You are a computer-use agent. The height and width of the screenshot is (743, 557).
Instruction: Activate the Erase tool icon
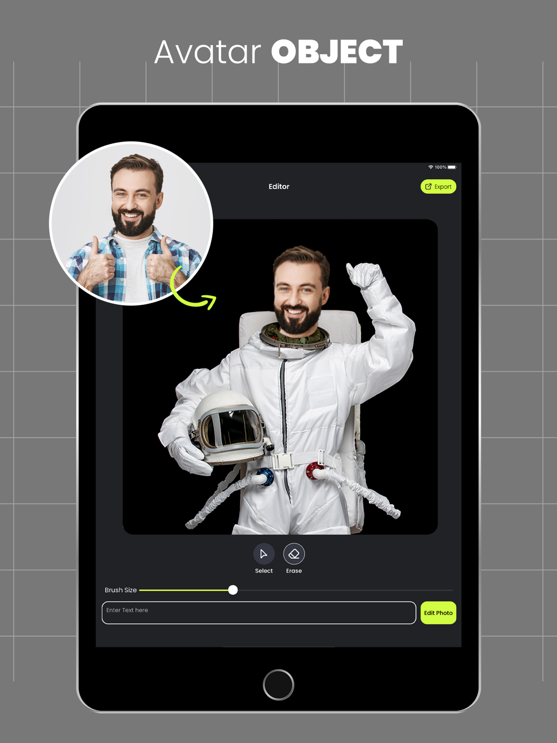click(294, 554)
